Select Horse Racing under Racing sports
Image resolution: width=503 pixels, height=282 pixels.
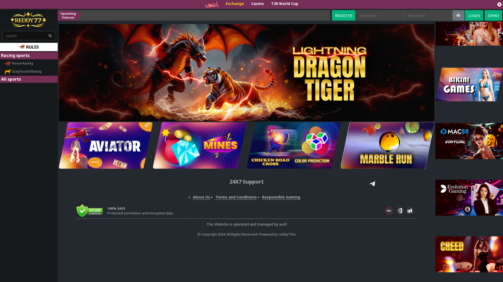click(23, 63)
